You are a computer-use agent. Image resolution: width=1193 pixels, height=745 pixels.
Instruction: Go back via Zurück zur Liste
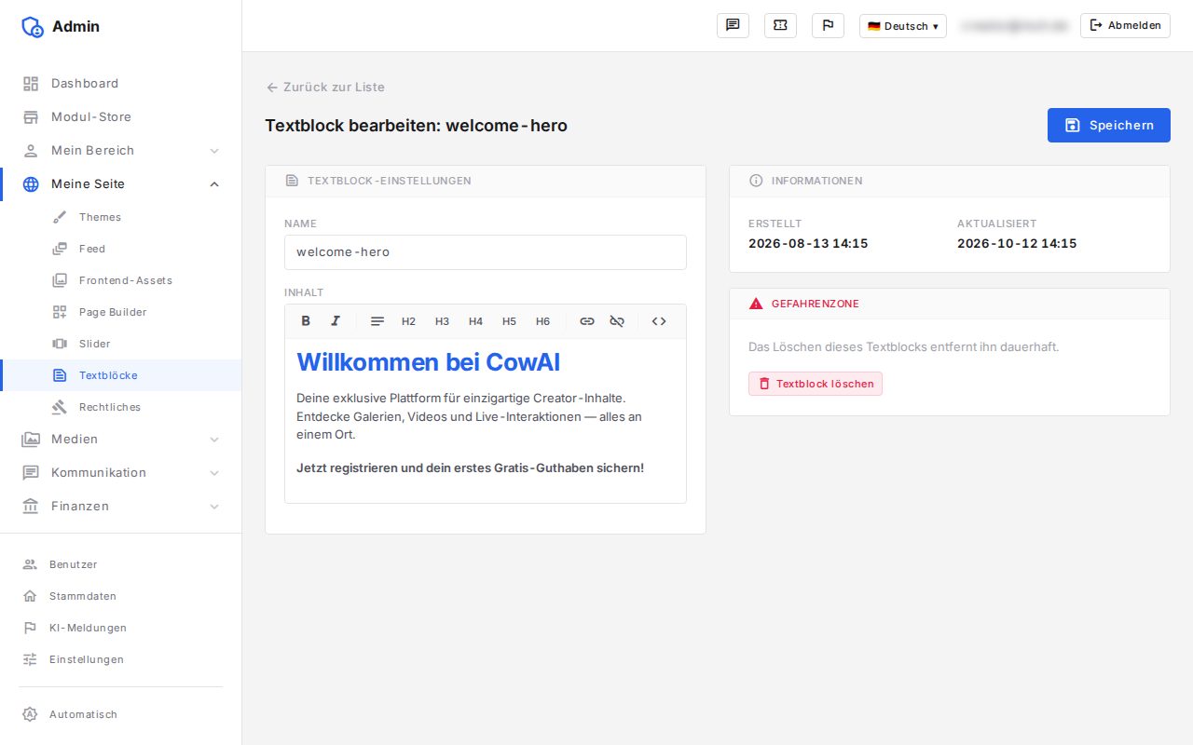coord(325,87)
